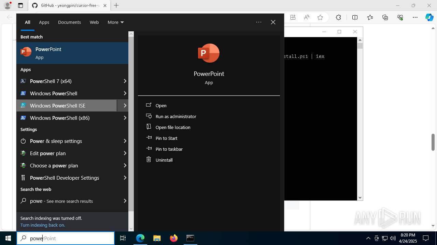Screen dimensions: 437x245
Task: Click the taskbar search input box
Action: pos(66,238)
